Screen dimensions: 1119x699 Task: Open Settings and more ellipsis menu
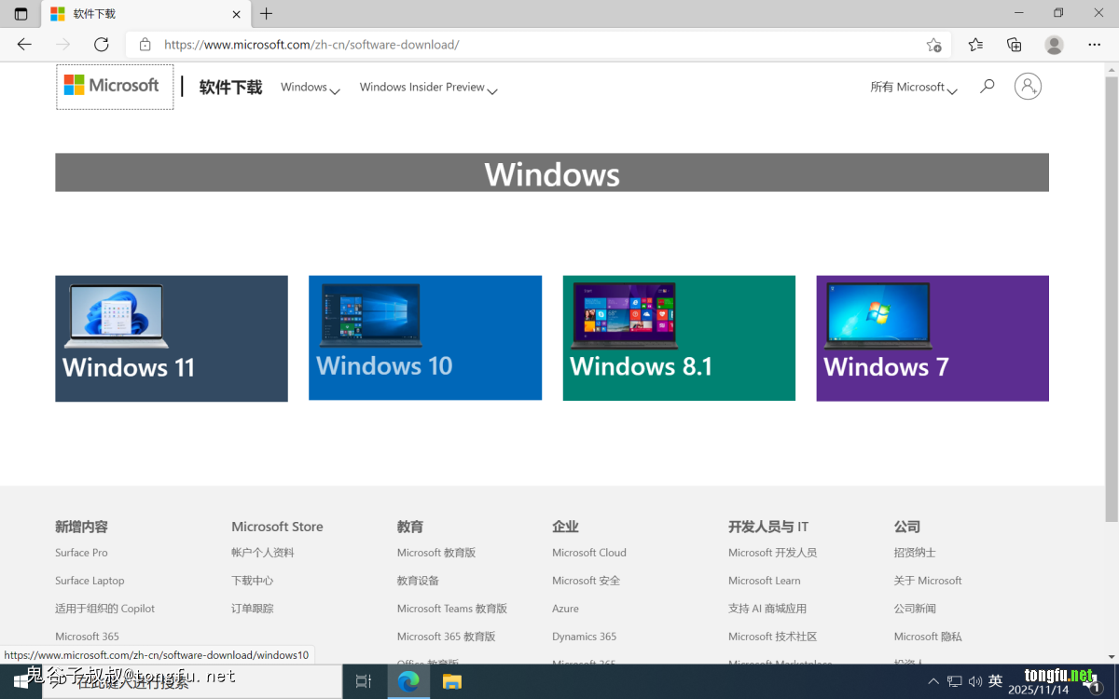(1095, 45)
